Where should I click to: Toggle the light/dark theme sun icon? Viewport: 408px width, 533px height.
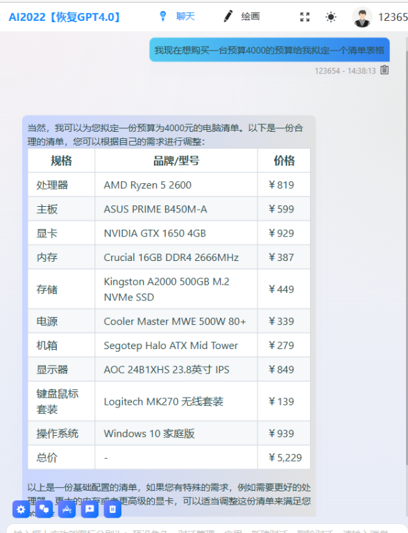click(x=331, y=17)
